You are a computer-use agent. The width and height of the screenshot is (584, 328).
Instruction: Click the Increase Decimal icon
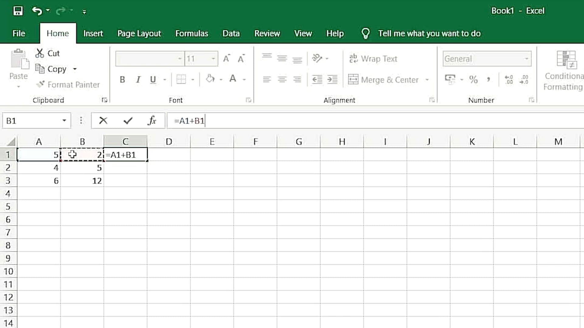(x=509, y=79)
